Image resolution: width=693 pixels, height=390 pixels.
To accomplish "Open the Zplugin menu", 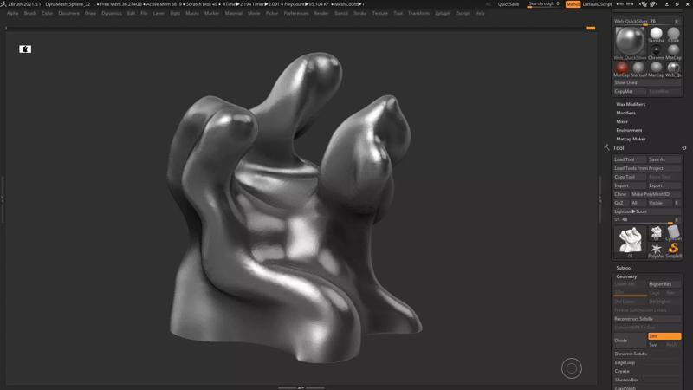I will pos(443,13).
